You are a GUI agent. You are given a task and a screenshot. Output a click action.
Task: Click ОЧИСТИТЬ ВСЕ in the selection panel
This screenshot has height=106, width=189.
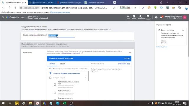[124, 64]
